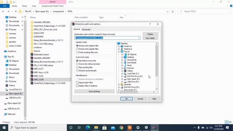Select Overwrite without prompt option
The image size is (233, 131).
(x=88, y=64)
